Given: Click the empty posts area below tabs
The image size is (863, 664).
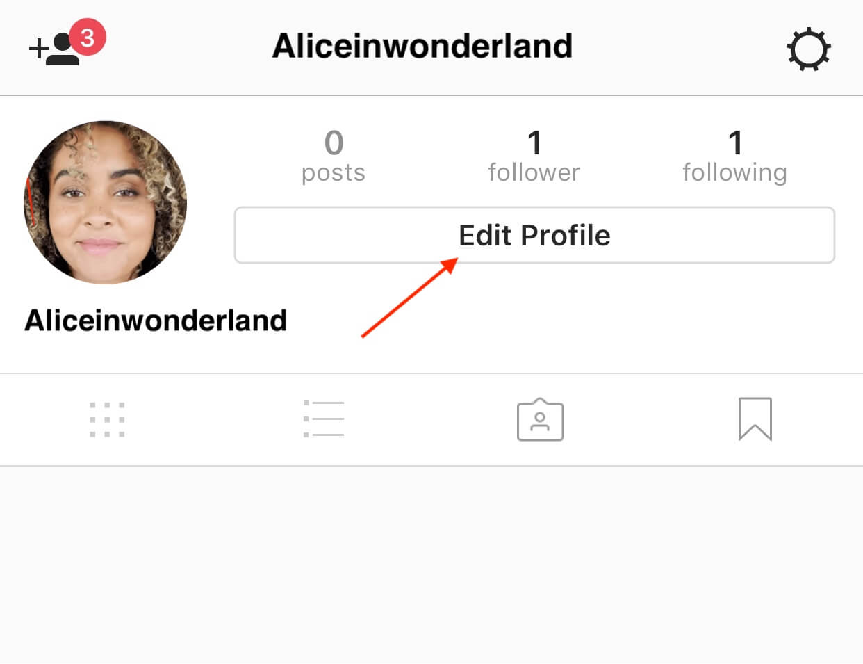Looking at the screenshot, I should tap(431, 565).
